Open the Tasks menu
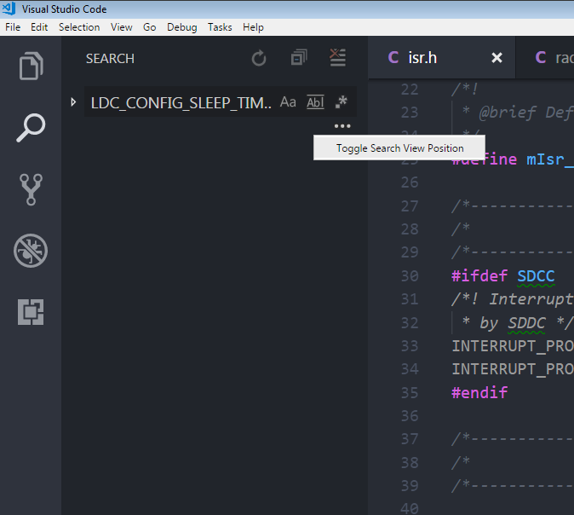 coord(220,27)
